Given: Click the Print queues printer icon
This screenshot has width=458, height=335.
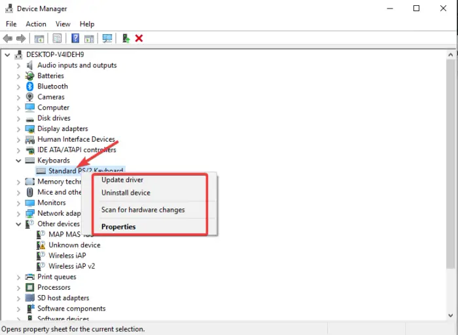Looking at the screenshot, I should point(30,277).
